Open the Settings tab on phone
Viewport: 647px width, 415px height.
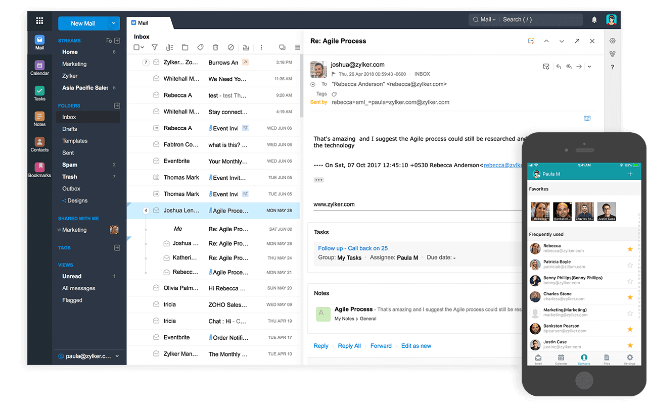[x=629, y=359]
